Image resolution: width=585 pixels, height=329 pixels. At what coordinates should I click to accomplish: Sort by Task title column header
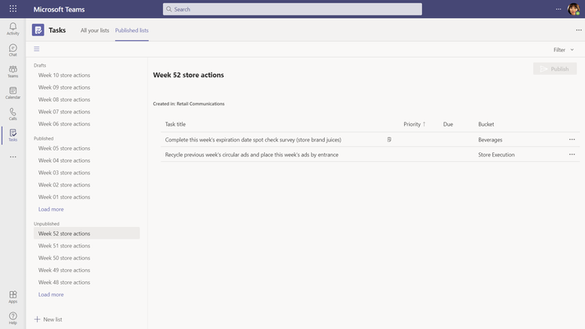pyautogui.click(x=175, y=124)
